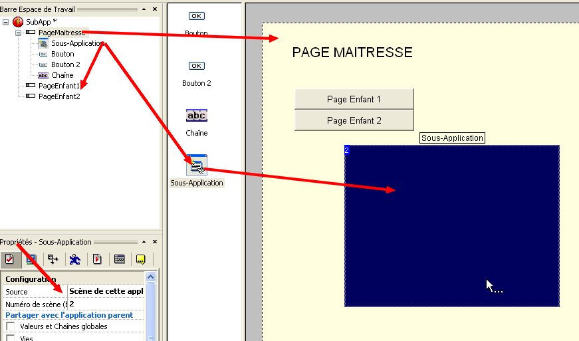The width and height of the screenshot is (579, 341).
Task: Close the Propriétés panel
Action: pos(155,242)
